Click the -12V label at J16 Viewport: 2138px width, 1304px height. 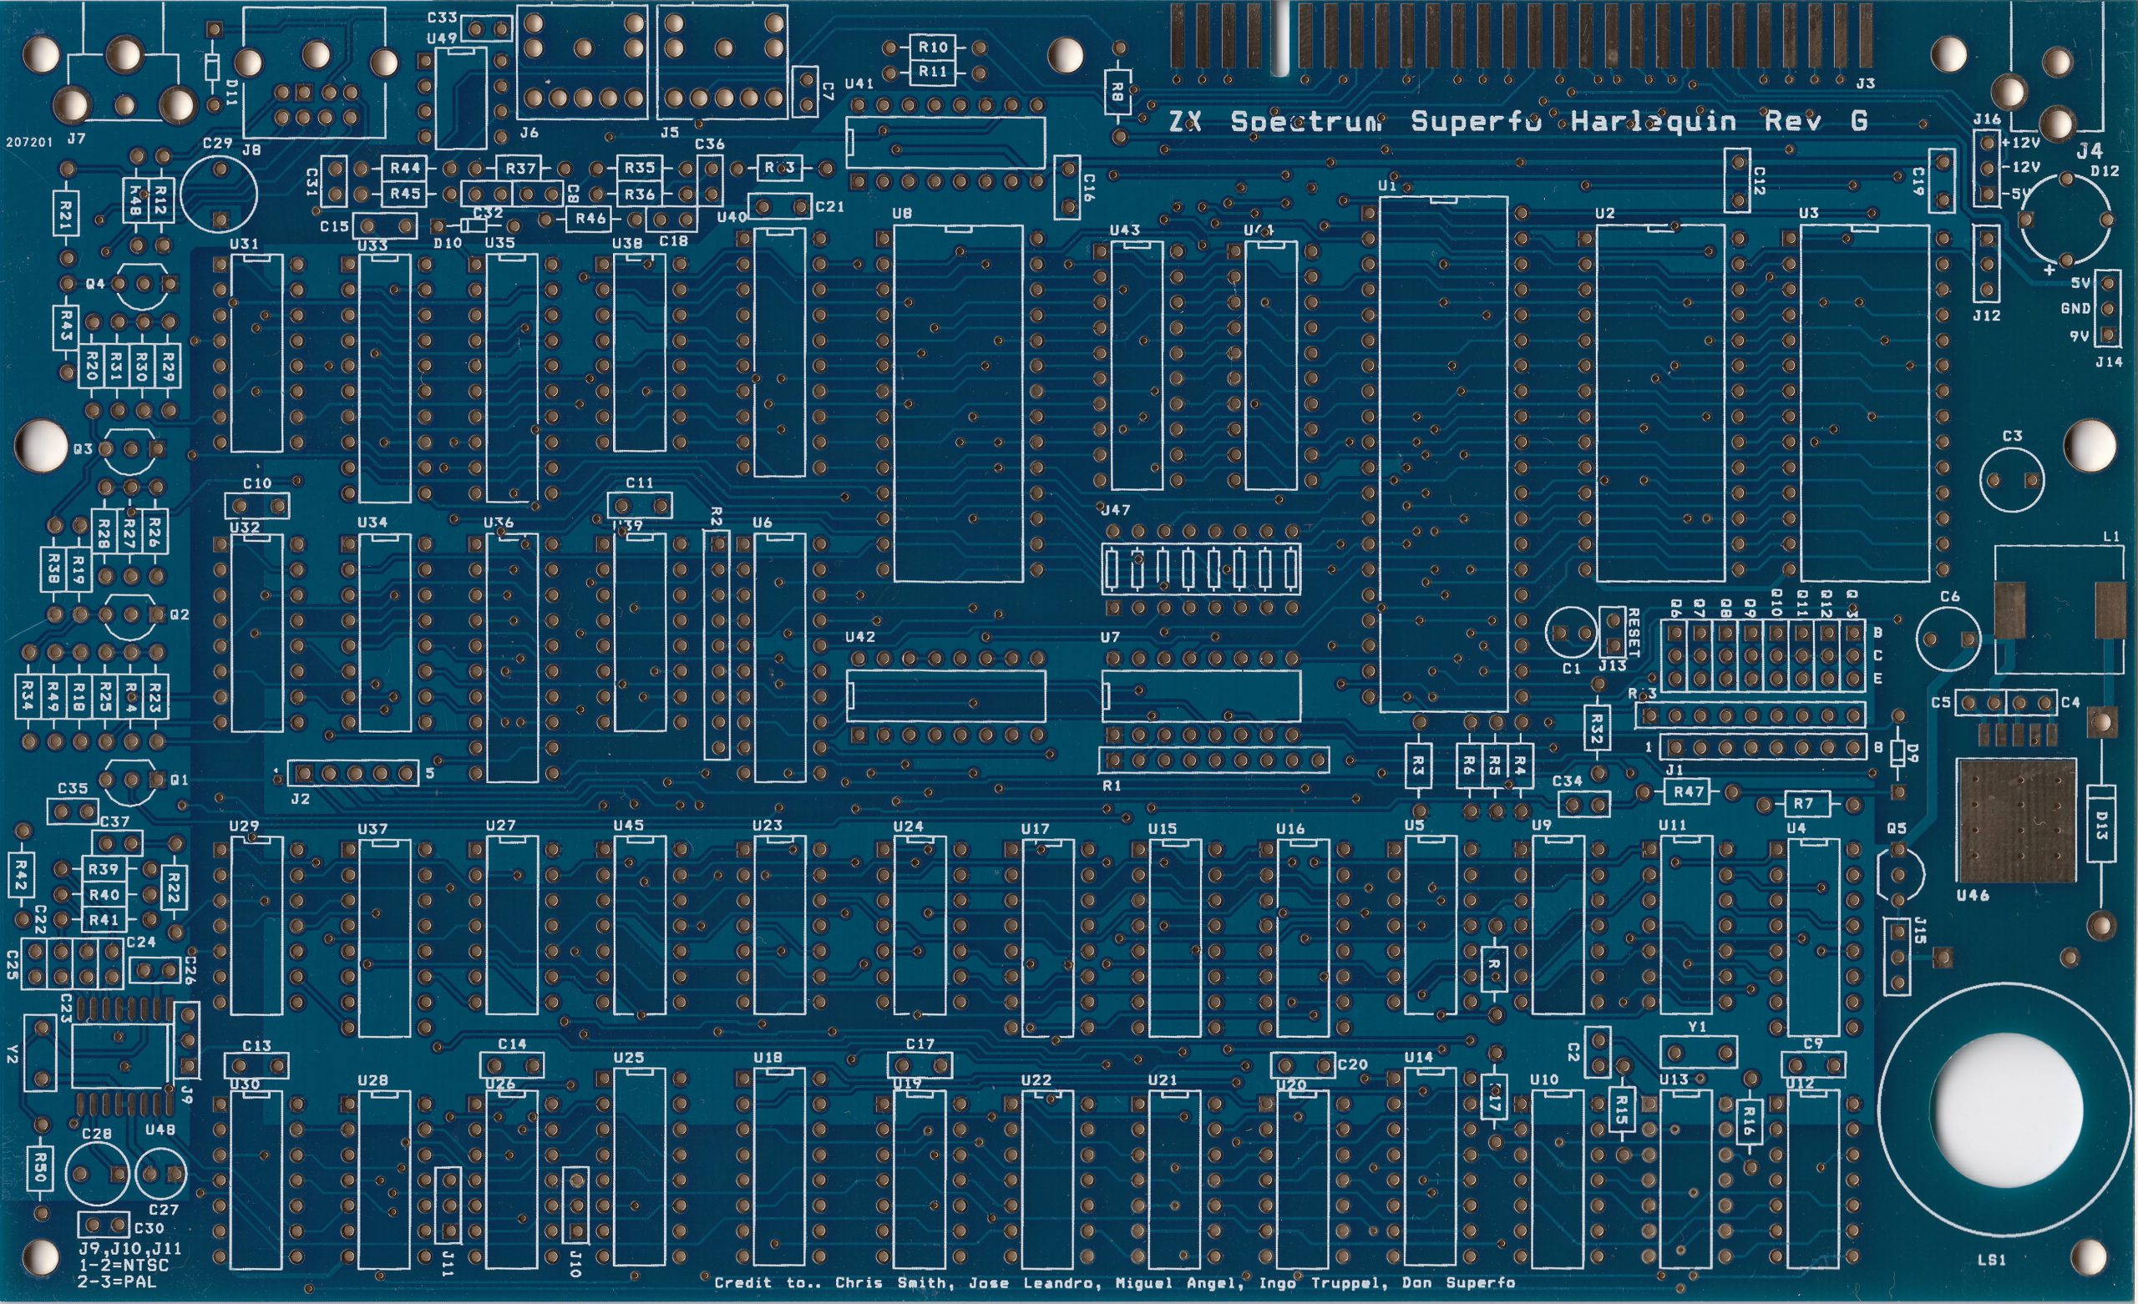coord(2020,168)
